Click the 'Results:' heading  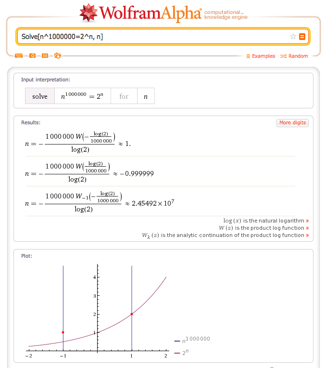pos(31,122)
